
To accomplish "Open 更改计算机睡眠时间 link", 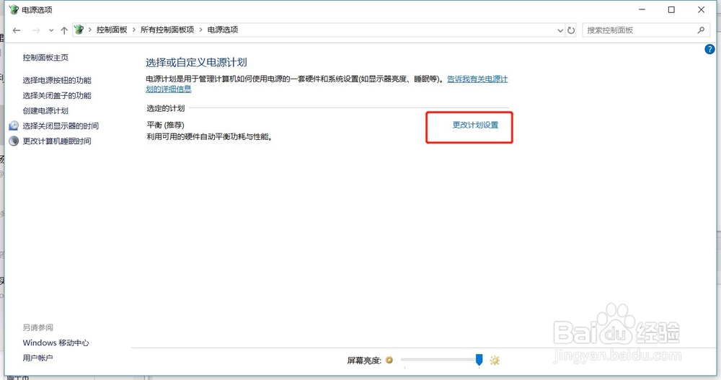I will coord(57,141).
